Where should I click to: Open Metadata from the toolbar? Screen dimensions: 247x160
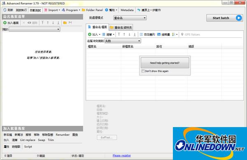[127, 10]
